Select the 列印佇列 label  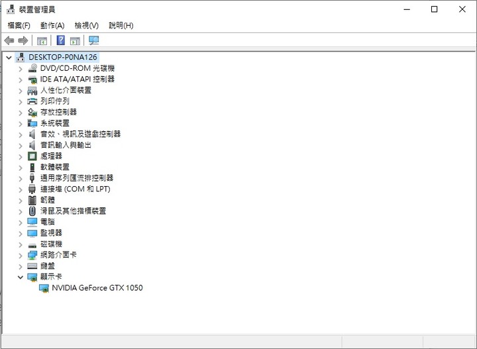click(x=55, y=101)
